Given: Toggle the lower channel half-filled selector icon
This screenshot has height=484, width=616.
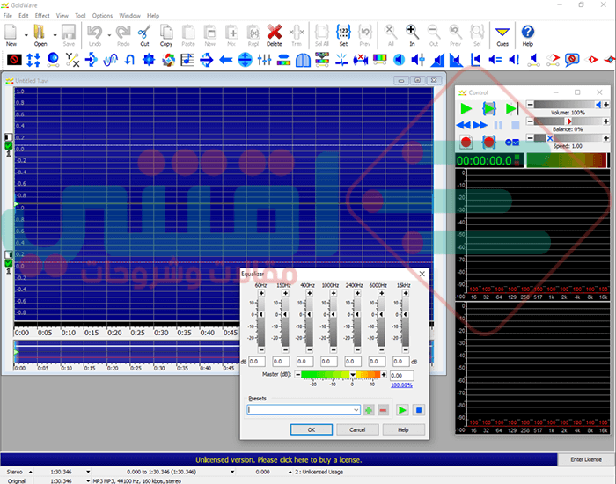Looking at the screenshot, I should tap(8, 254).
